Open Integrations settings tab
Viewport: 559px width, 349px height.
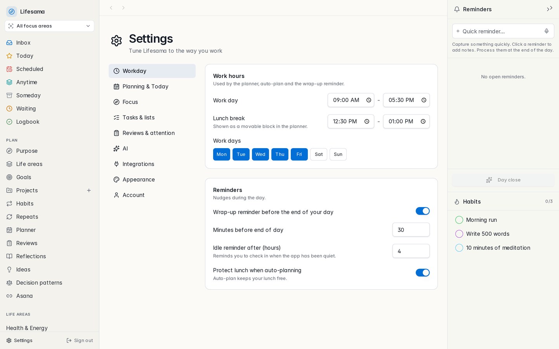click(x=152, y=164)
